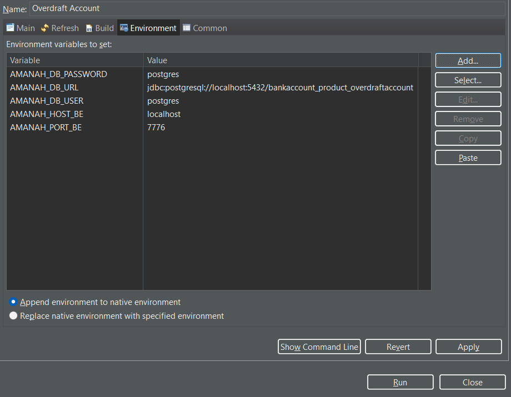The width and height of the screenshot is (511, 397).
Task: Click the Environment tab icon
Action: tap(124, 28)
